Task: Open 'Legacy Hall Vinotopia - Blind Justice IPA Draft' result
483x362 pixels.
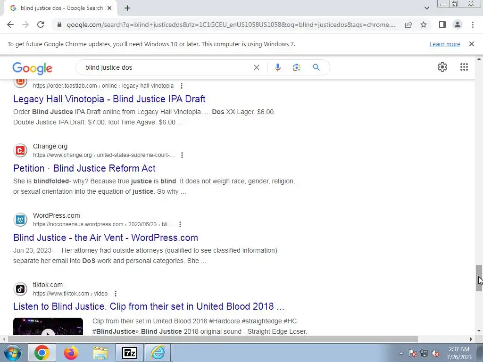Action: point(109,99)
